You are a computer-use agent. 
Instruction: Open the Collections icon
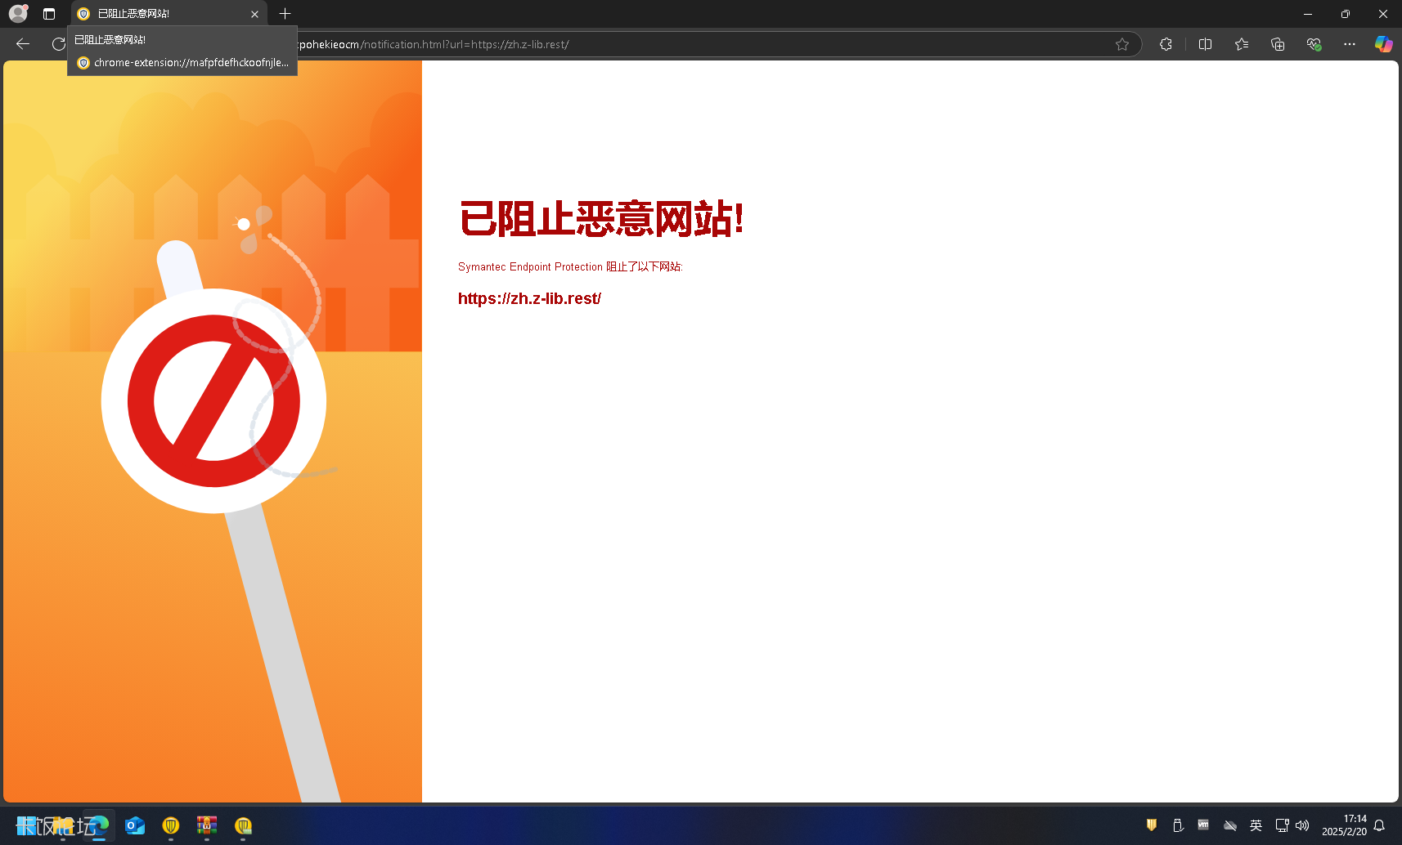coord(1278,44)
